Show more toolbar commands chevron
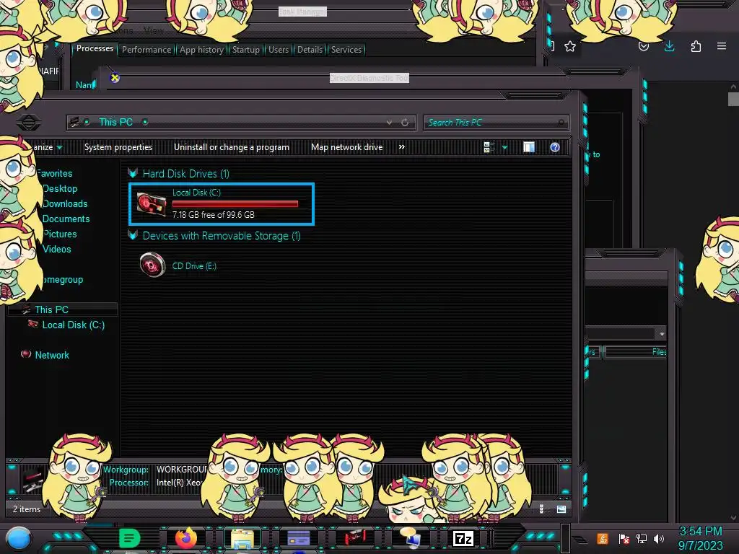 (x=401, y=147)
